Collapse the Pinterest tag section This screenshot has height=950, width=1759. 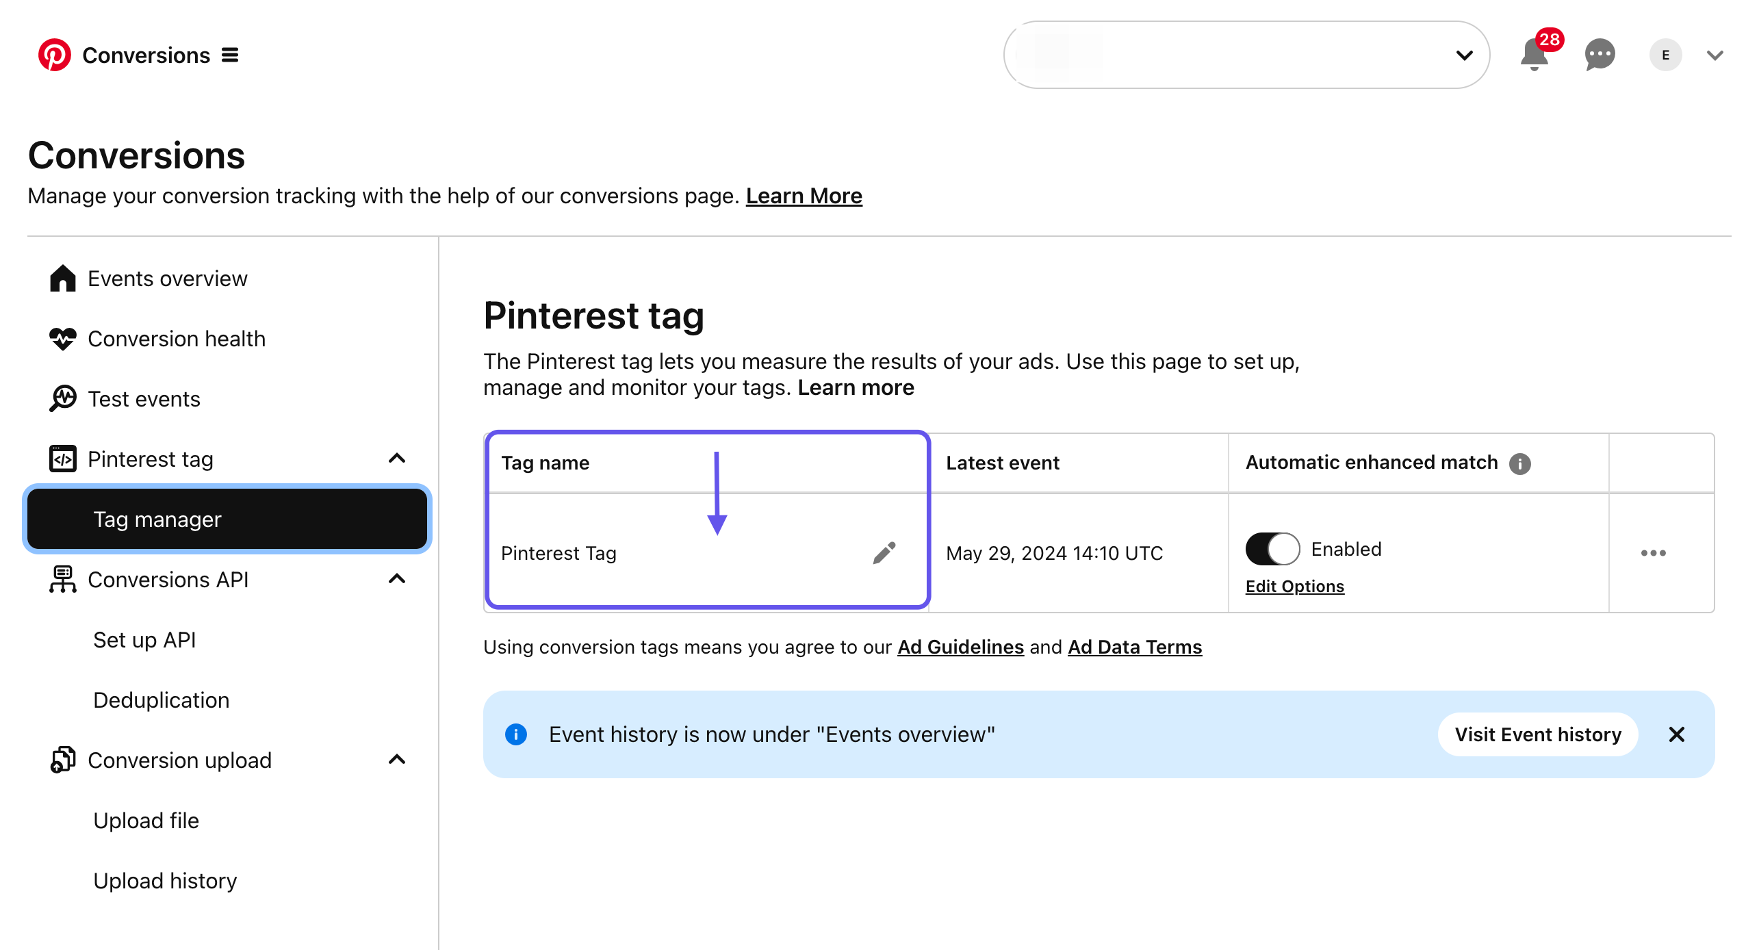click(x=397, y=459)
